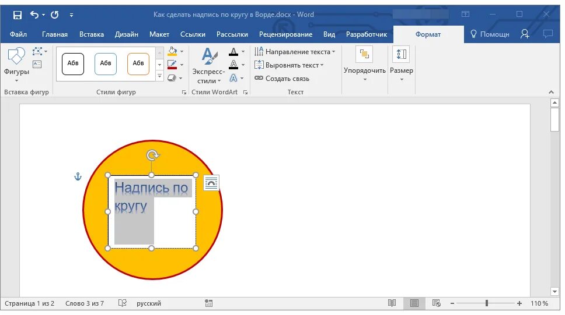The image size is (565, 315).
Task: Insert a text box with the small icon
Action: (37, 65)
